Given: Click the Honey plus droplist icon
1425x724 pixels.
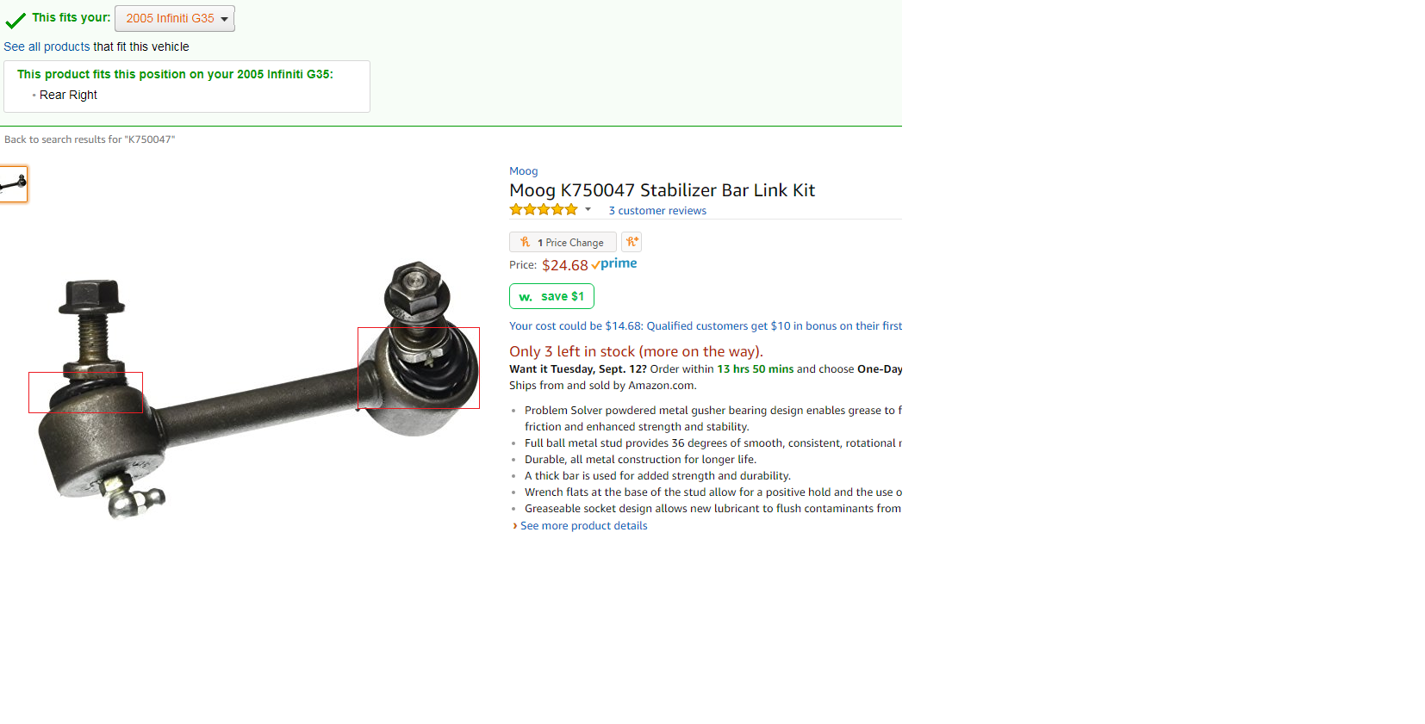Looking at the screenshot, I should [632, 242].
